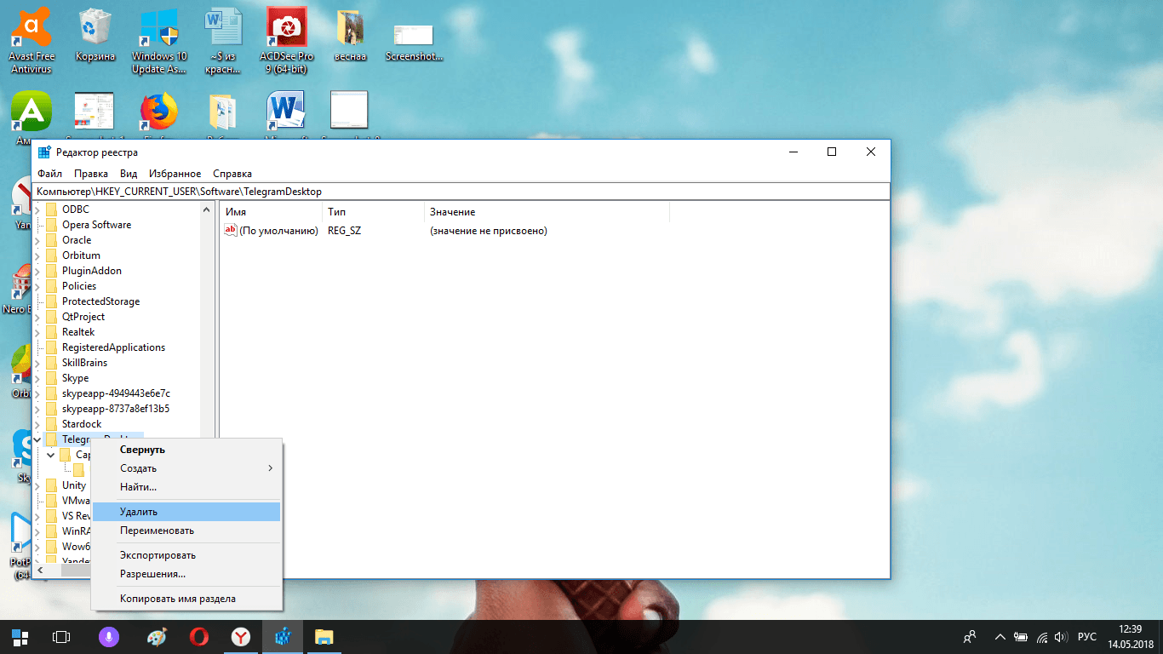Click the battery icon in system tray
The image size is (1163, 654).
pyautogui.click(x=1022, y=636)
